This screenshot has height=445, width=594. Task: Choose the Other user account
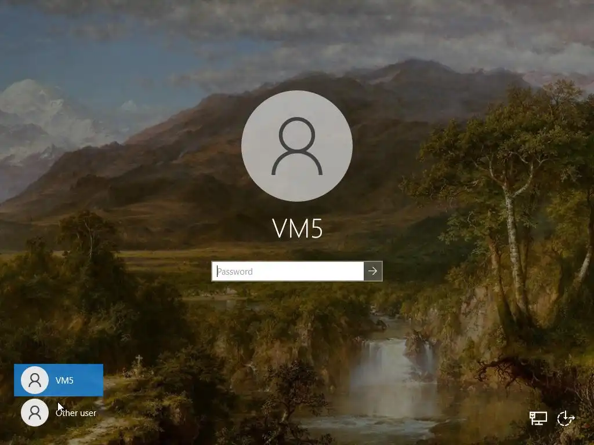point(59,413)
